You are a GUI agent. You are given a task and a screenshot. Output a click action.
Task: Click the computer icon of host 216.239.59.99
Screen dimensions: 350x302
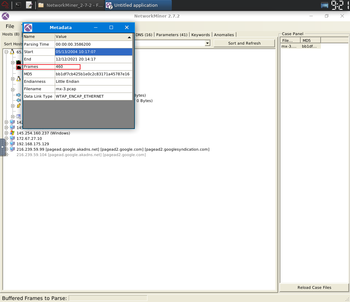tap(12, 149)
